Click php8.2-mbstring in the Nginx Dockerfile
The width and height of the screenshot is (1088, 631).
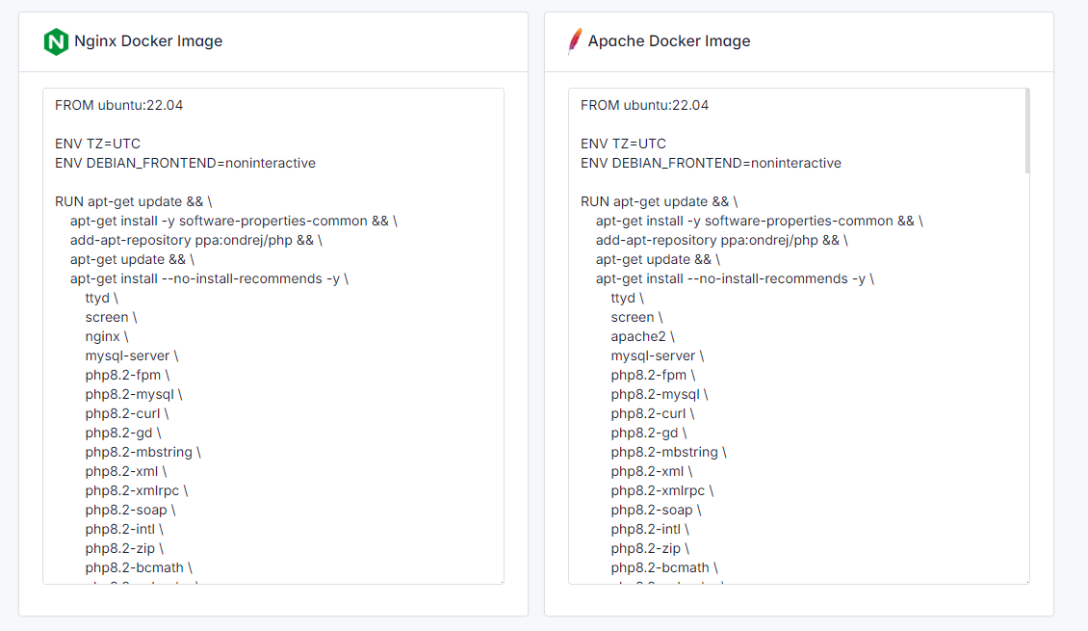click(142, 452)
